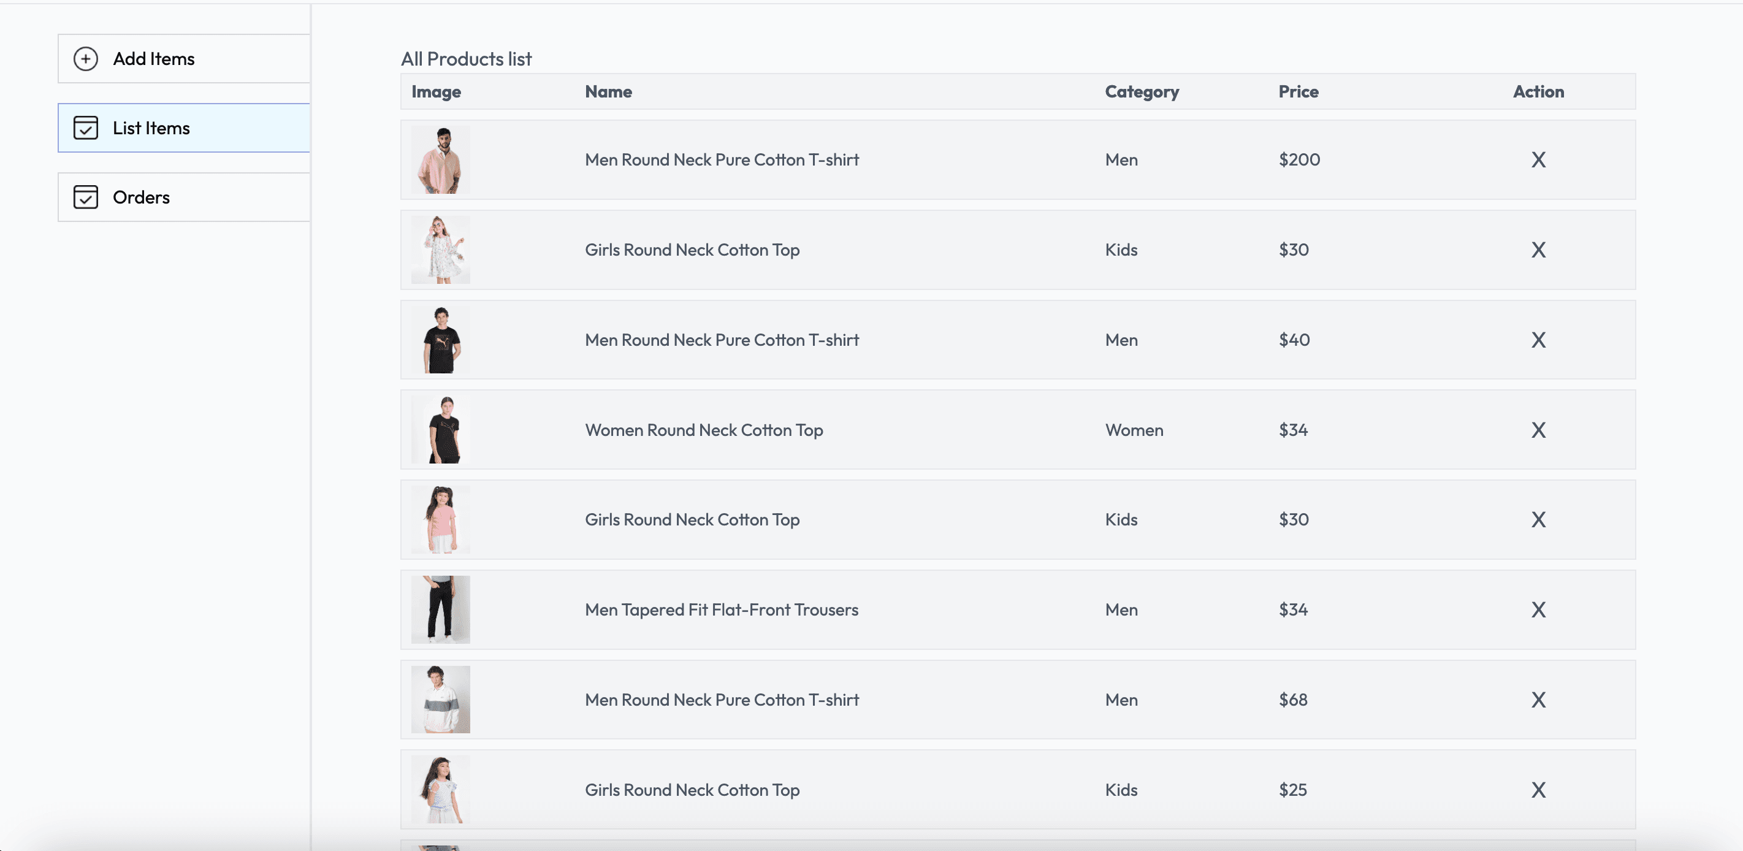1743x851 pixels.
Task: Delete the first Girls Round Neck Cotton Top
Action: 1538,250
